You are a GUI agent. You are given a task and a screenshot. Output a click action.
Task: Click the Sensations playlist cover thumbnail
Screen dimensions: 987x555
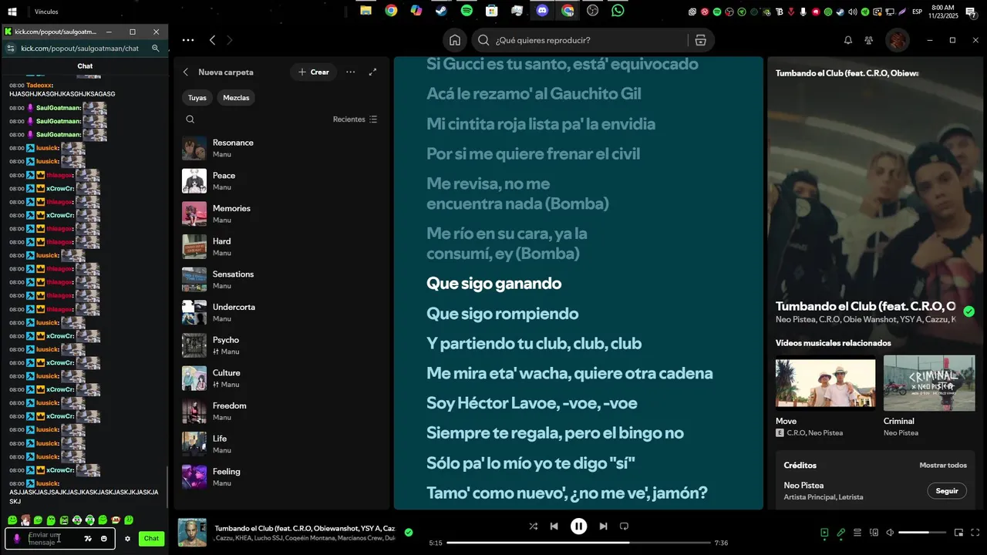coord(194,280)
